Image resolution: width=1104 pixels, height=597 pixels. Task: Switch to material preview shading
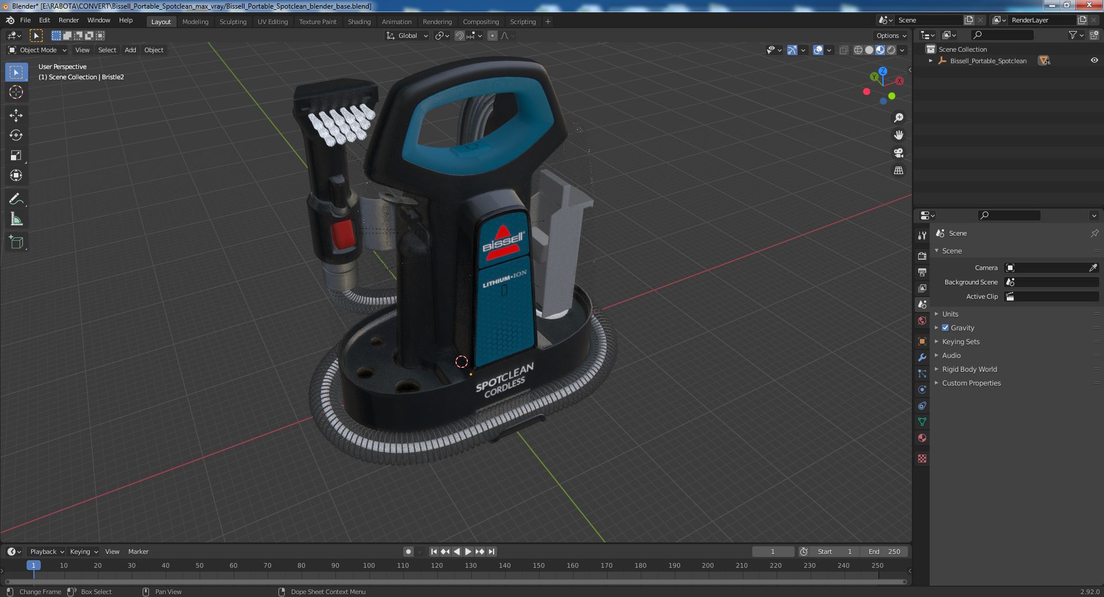880,50
